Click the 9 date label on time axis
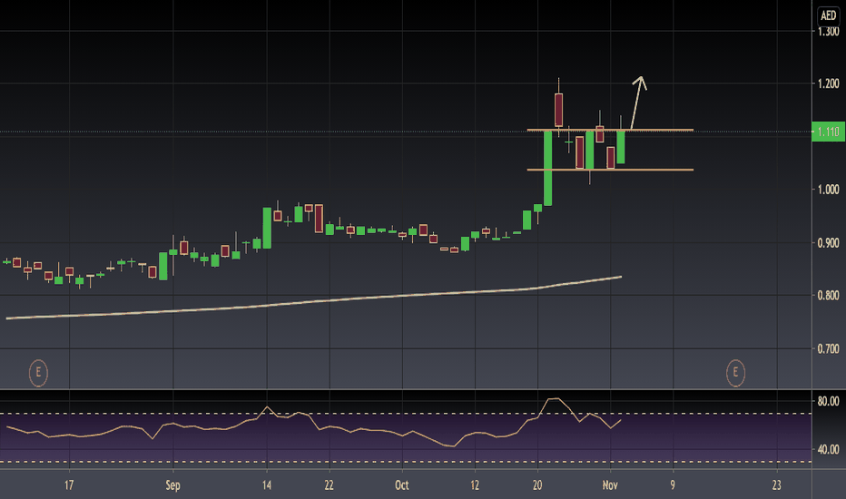This screenshot has width=846, height=499. pyautogui.click(x=673, y=485)
